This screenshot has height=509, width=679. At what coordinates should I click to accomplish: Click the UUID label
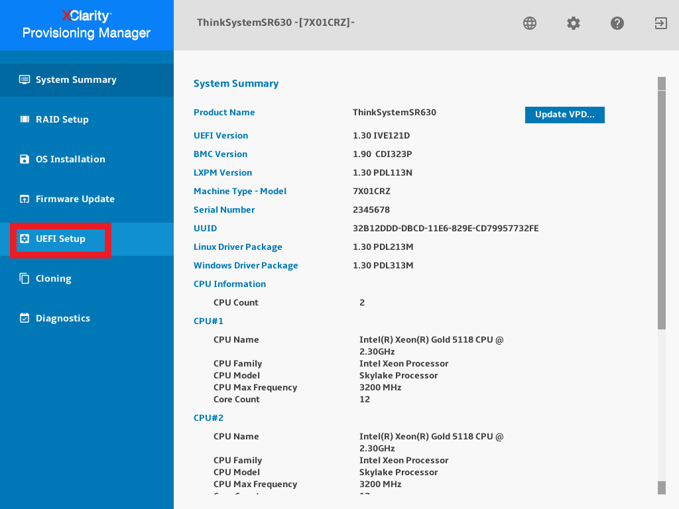tap(206, 229)
